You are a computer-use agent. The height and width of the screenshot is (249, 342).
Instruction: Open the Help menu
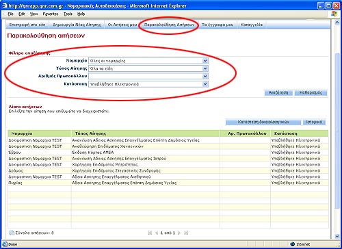click(x=81, y=14)
